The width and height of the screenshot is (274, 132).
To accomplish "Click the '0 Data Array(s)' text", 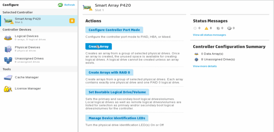I will tap(212, 54).
